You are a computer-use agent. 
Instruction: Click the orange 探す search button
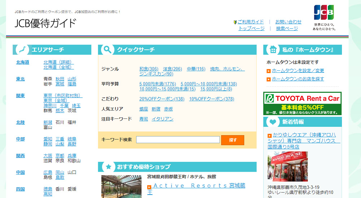pos(232,140)
